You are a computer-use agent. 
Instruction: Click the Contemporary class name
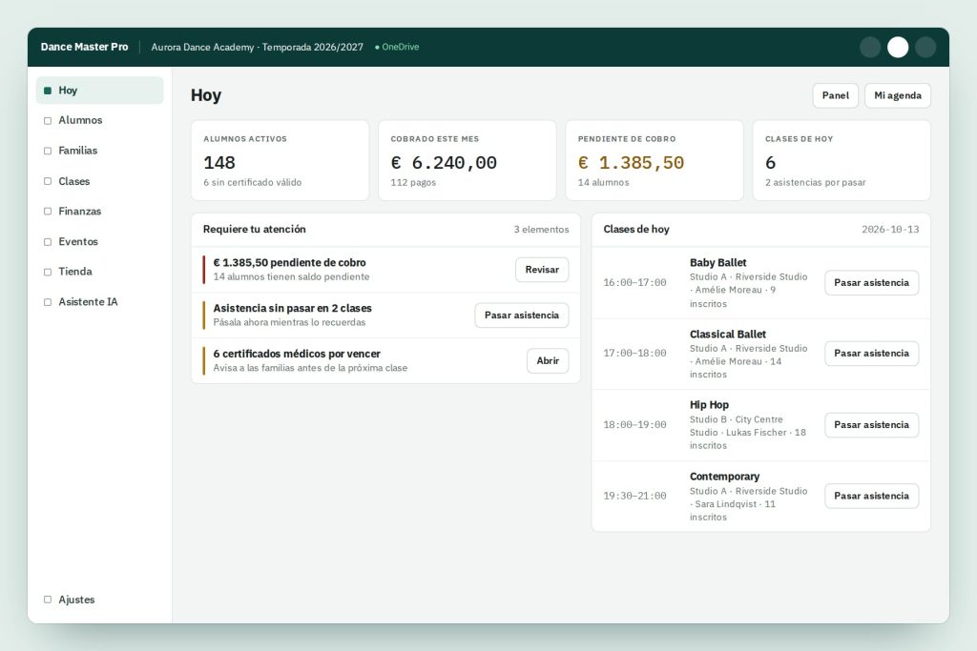pos(725,477)
